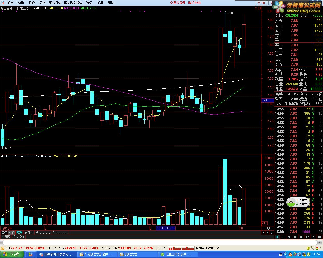
Task: Open the 关联报价 tab
Action: pyautogui.click(x=18, y=237)
